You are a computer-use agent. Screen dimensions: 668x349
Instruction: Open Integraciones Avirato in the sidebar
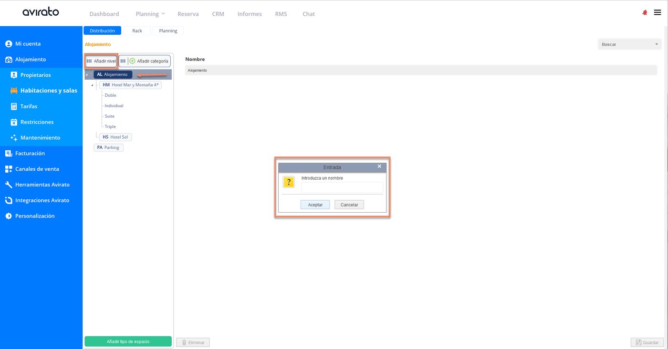click(x=42, y=200)
